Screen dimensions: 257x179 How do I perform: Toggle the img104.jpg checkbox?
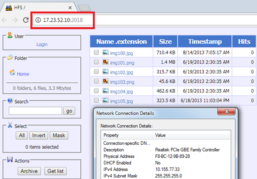coord(96,91)
